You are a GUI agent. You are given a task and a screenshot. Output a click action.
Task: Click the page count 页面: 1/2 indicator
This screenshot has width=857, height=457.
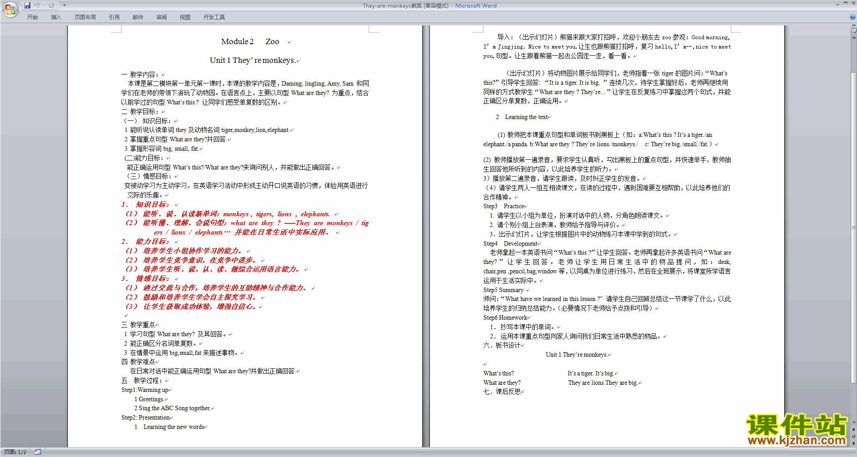point(15,452)
